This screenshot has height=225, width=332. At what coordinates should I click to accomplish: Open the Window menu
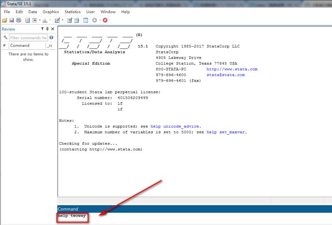coord(108,12)
